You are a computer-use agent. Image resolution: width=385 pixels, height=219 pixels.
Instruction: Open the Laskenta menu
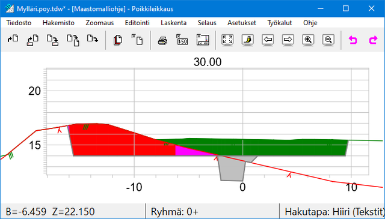174,23
